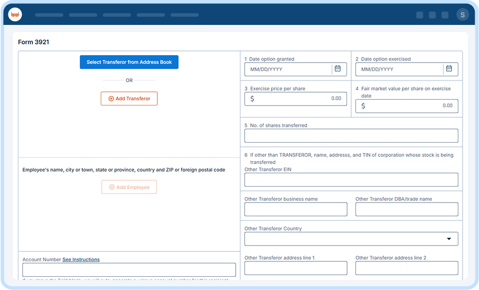Click the Other Transferor DBA/trade name field
The height and width of the screenshot is (290, 479).
tap(407, 209)
